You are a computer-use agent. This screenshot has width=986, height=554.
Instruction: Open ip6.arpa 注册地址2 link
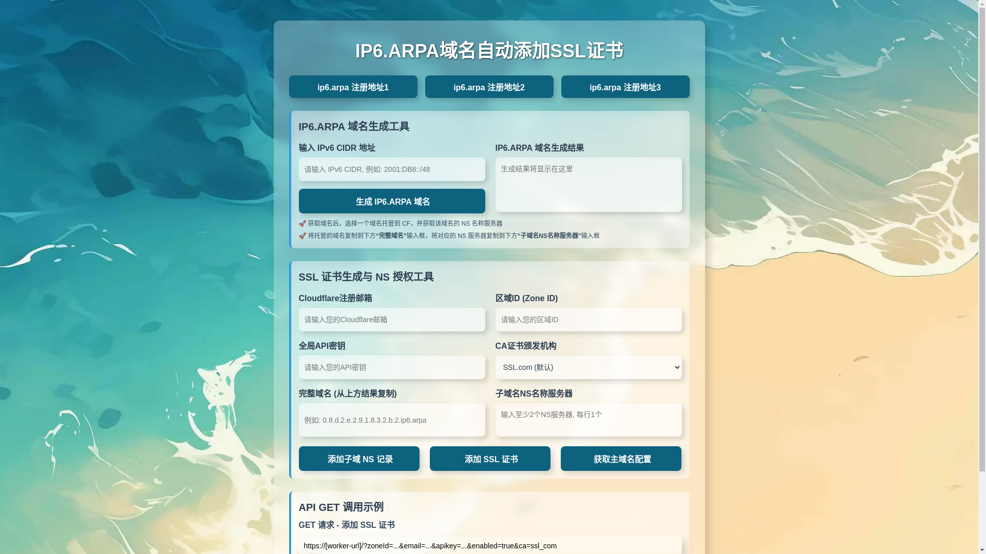pyautogui.click(x=489, y=87)
